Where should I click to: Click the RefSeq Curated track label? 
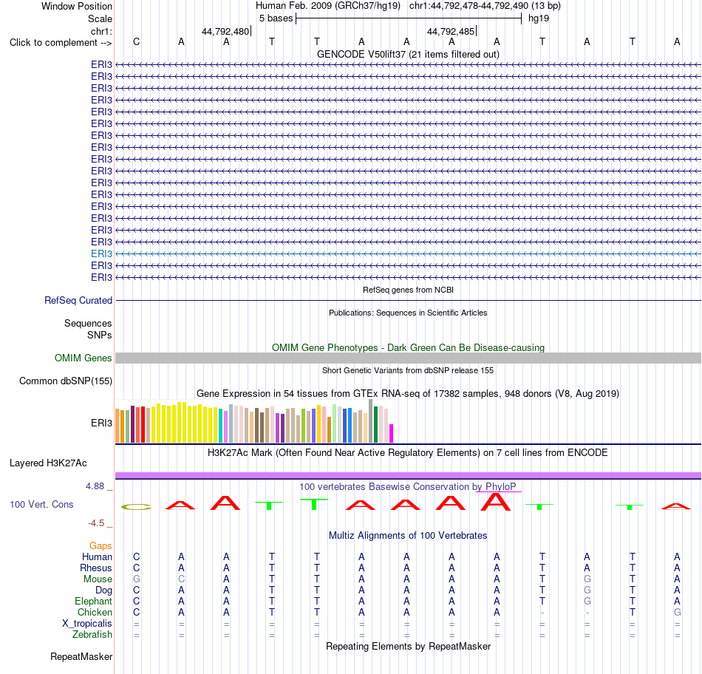[x=78, y=301]
